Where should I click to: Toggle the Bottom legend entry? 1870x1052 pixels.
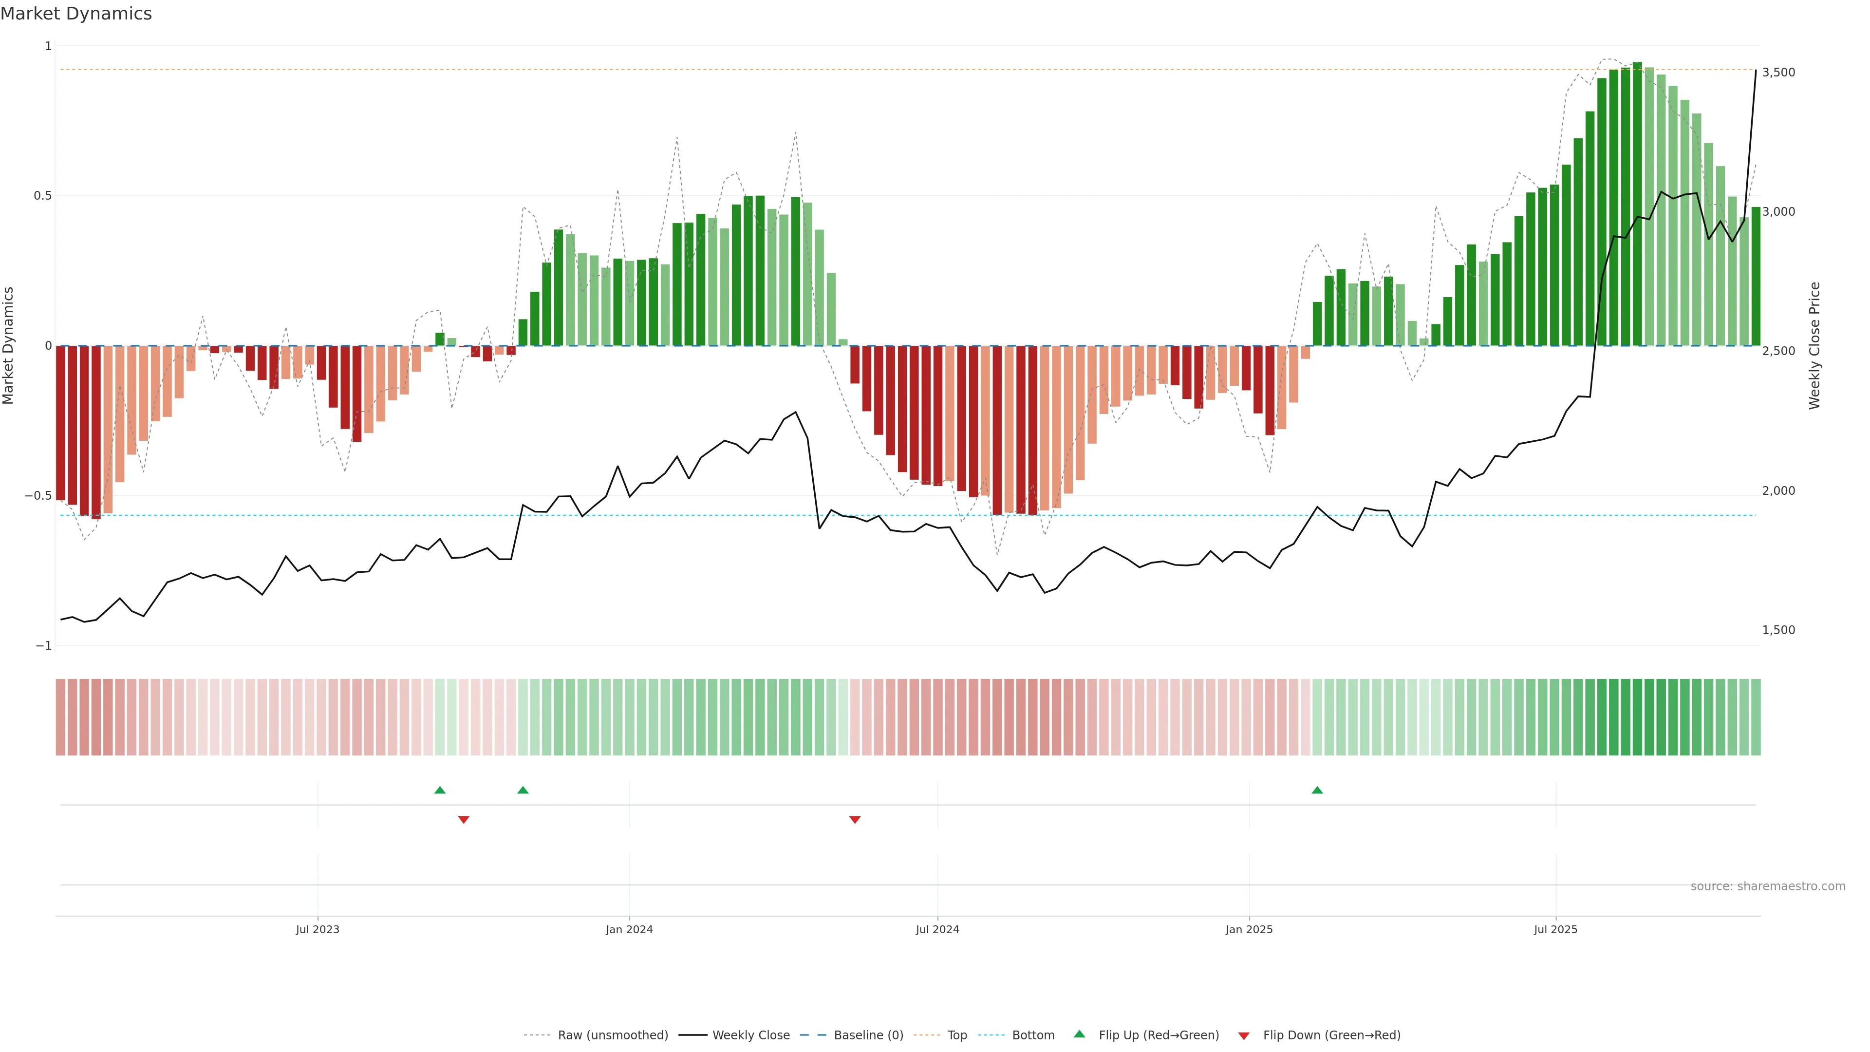(x=1033, y=1035)
